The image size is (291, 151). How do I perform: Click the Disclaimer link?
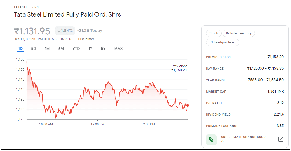point(86,39)
